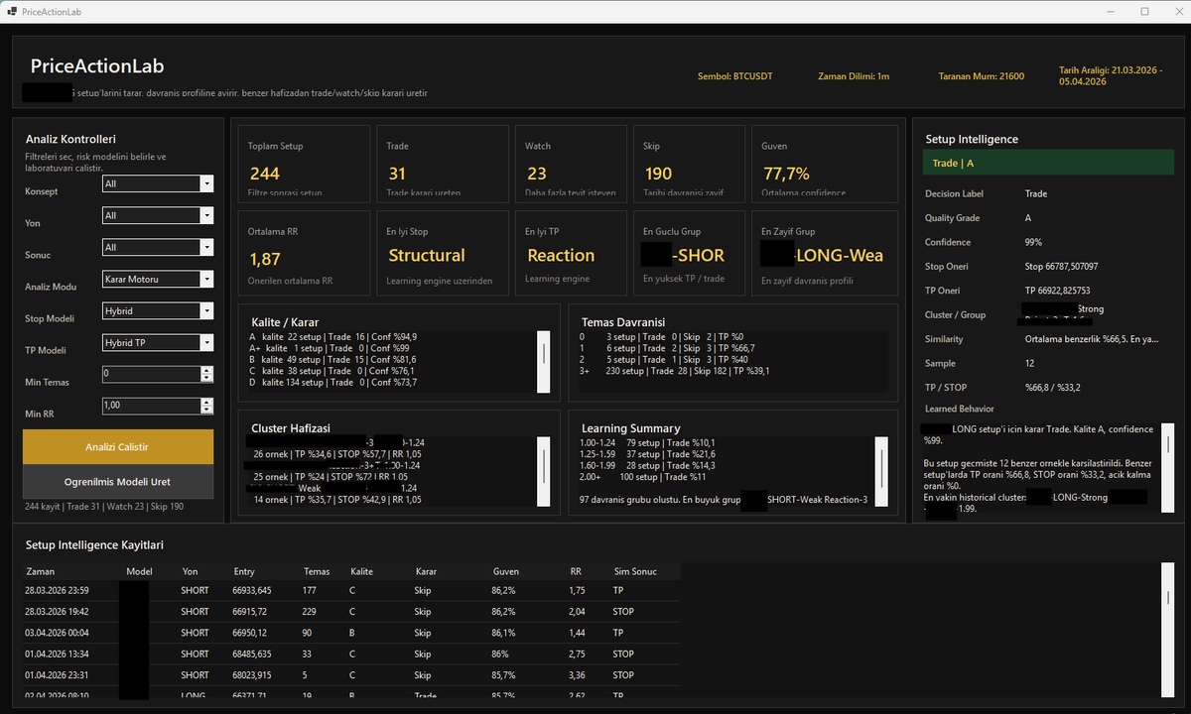Sort table by Entry column header
Screen dimensions: 1191x714
tap(244, 571)
